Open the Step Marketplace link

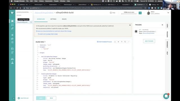coord(104,42)
